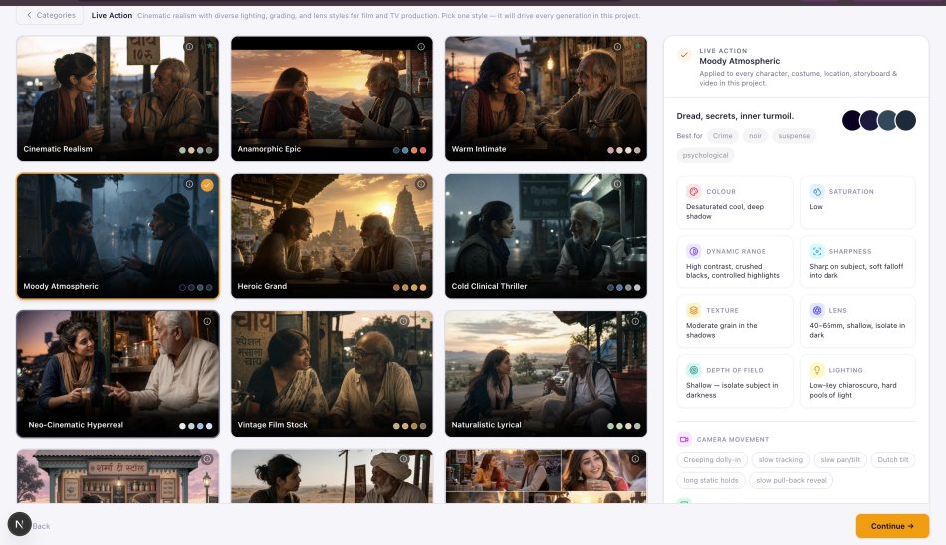Click the last palette swatch in details panel
946x545 pixels.
tap(905, 120)
